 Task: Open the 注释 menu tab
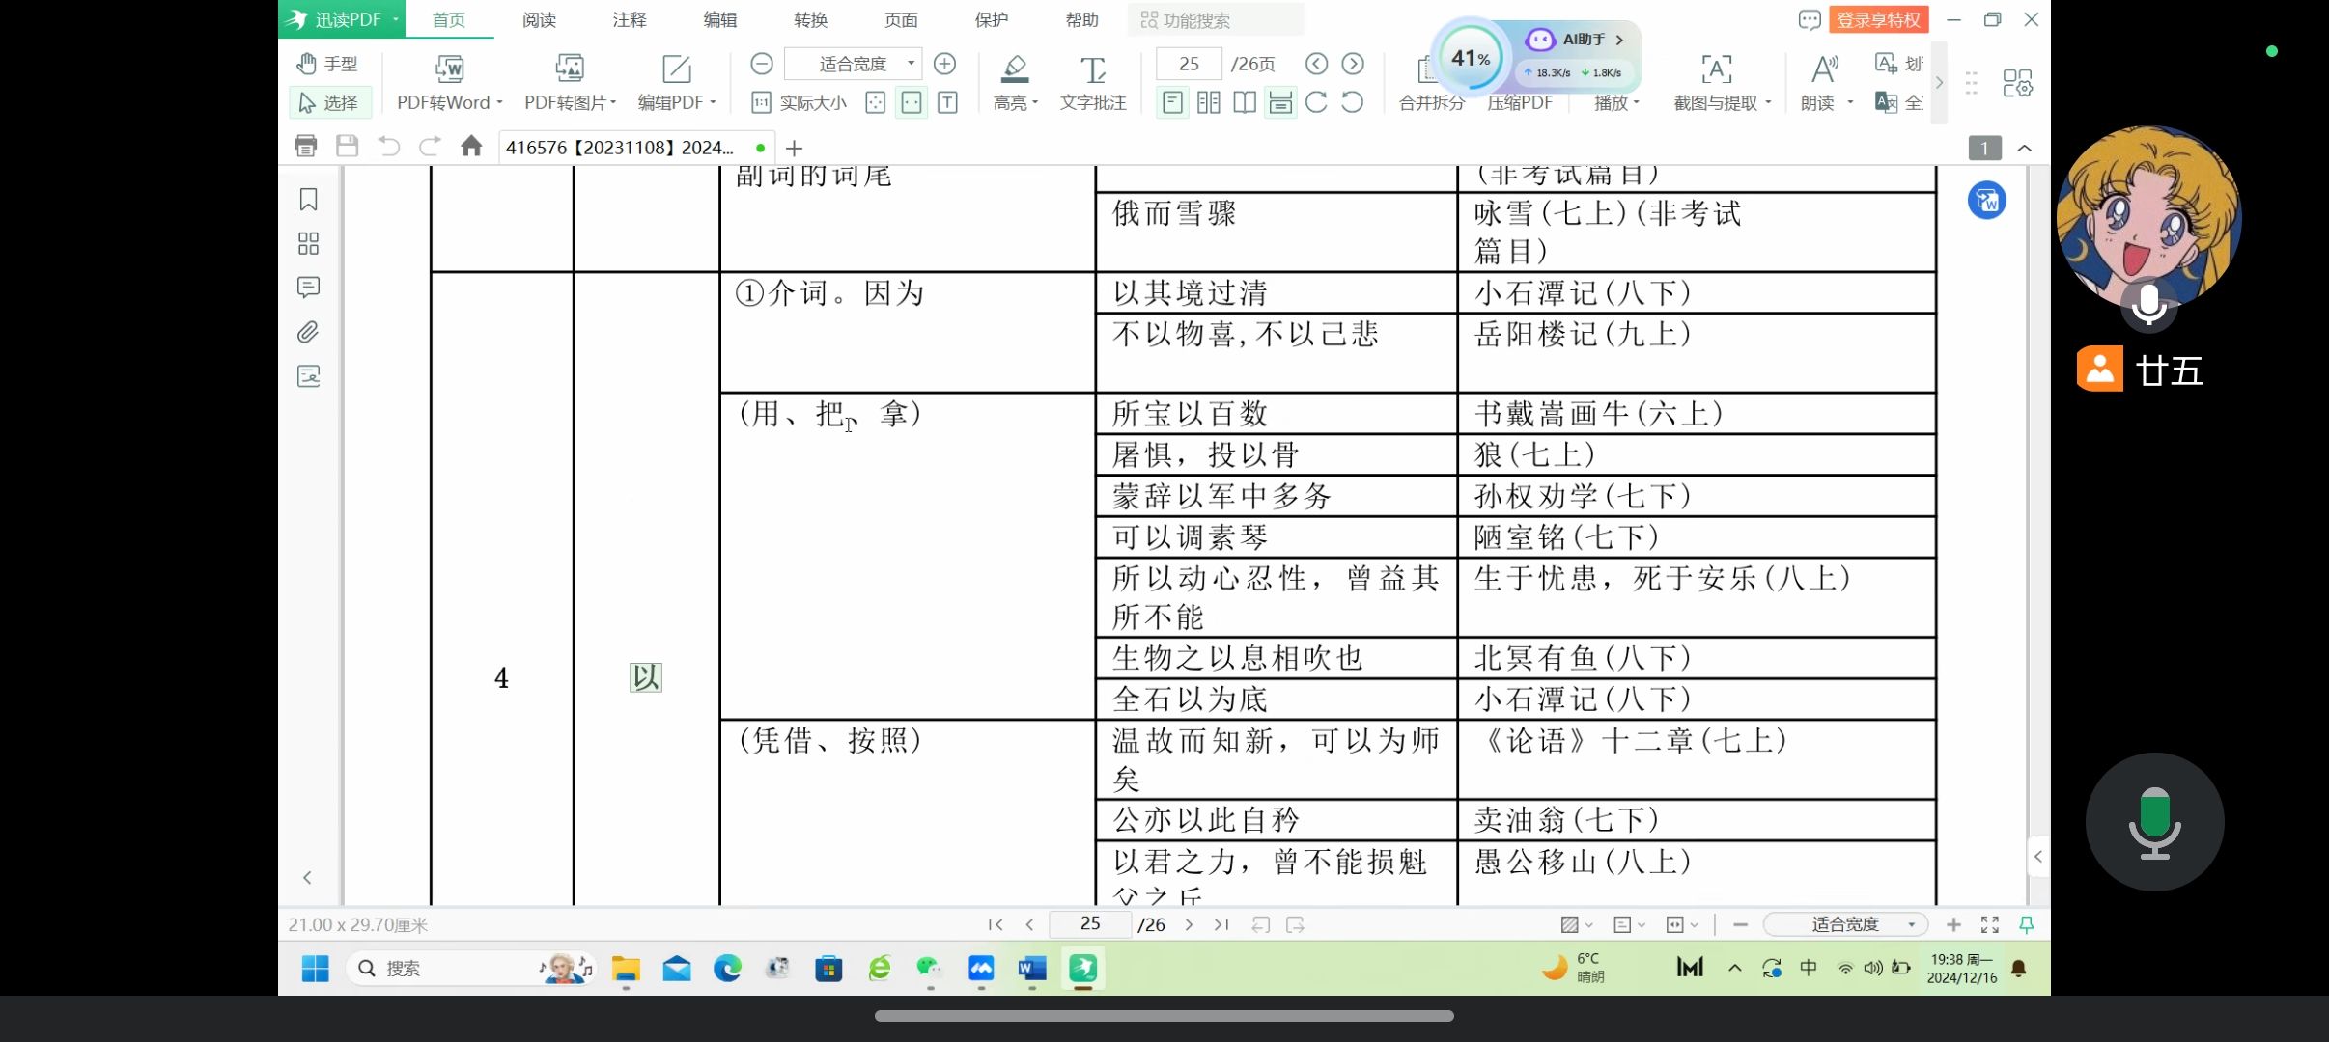(x=630, y=20)
